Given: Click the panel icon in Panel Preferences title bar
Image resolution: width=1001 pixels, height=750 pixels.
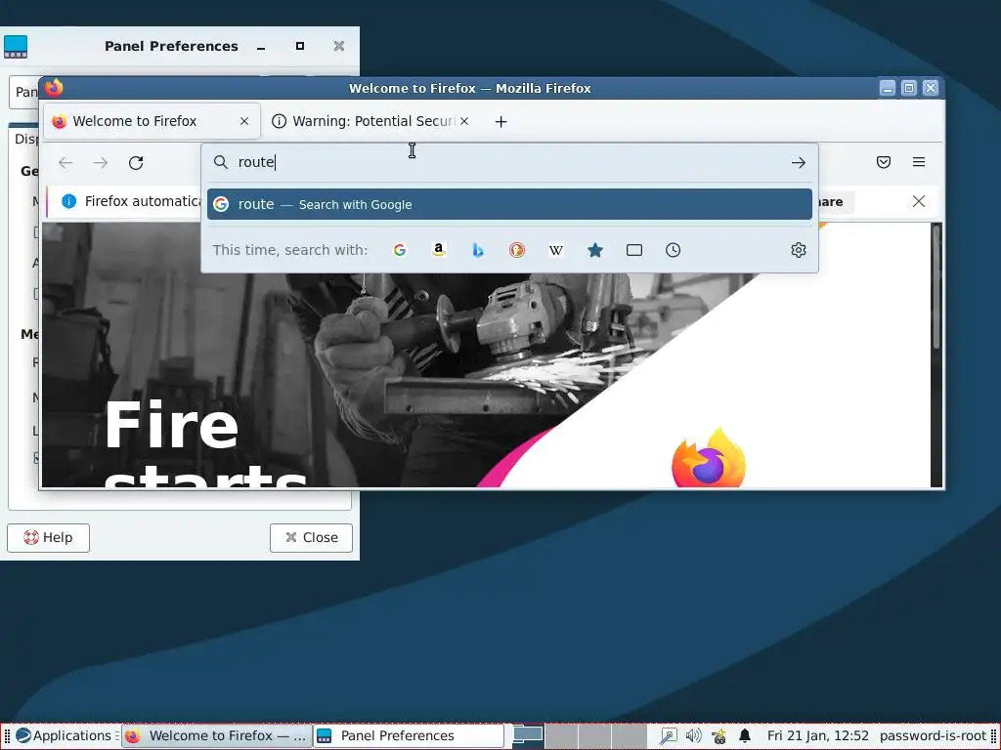Looking at the screenshot, I should [16, 47].
